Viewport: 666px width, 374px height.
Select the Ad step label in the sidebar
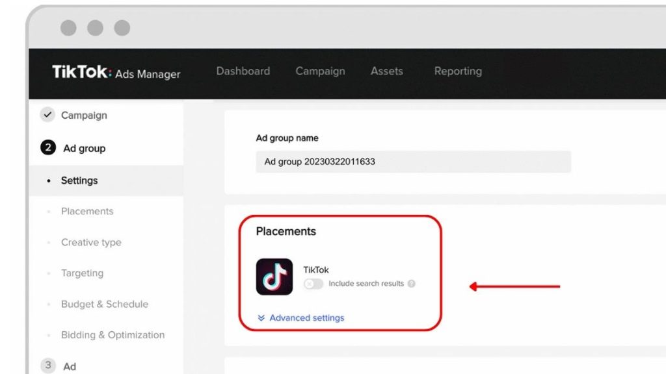pyautogui.click(x=70, y=366)
